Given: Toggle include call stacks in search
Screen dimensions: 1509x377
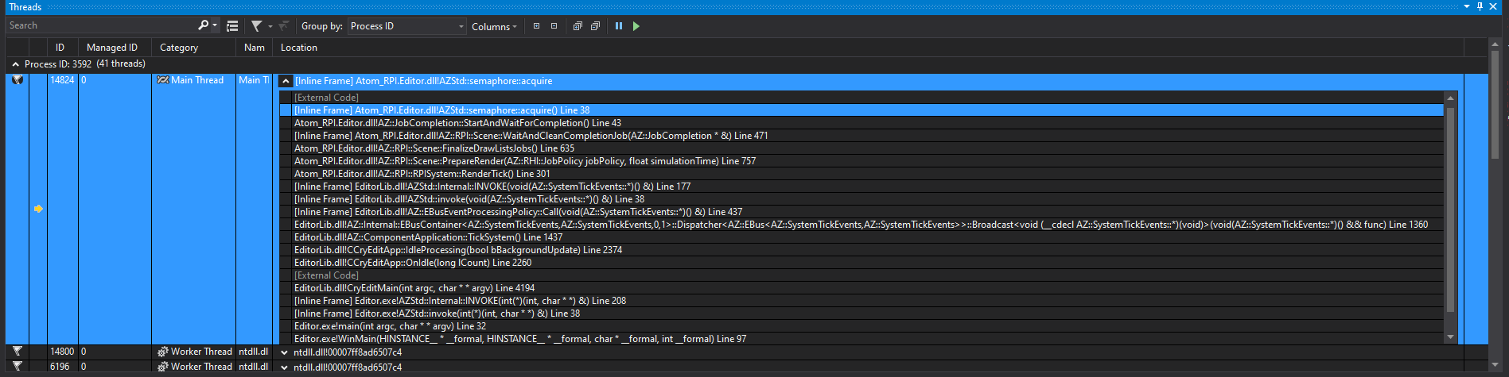Looking at the screenshot, I should (232, 26).
